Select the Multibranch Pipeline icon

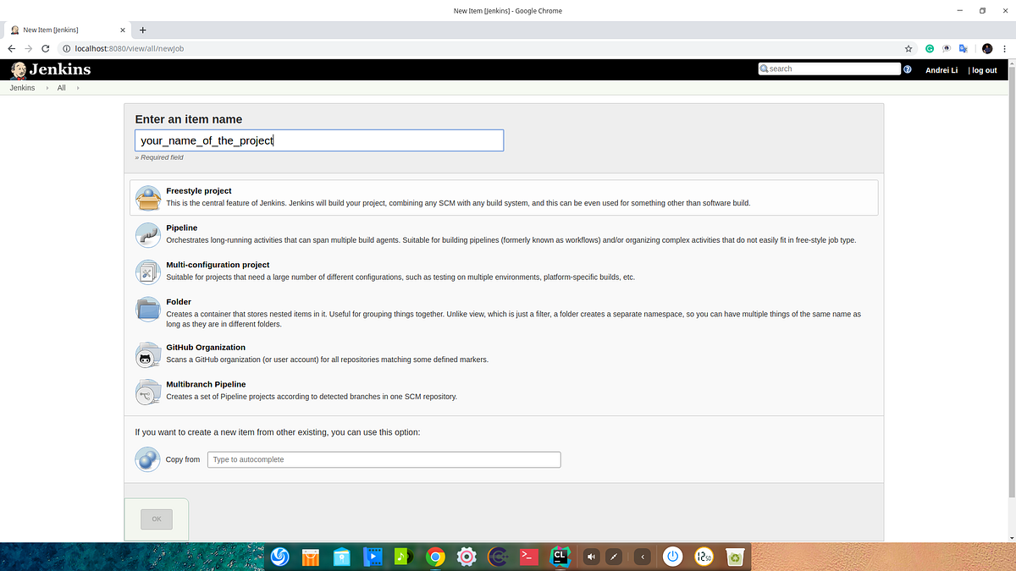148,392
